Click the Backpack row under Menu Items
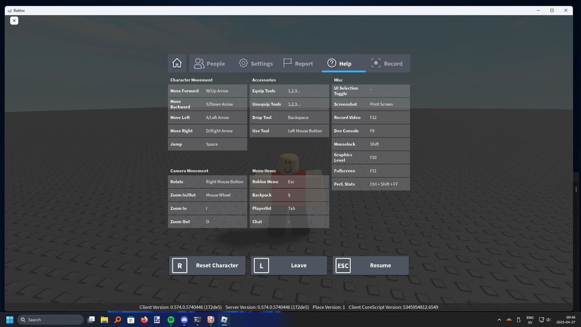581x327 pixels. click(x=289, y=195)
